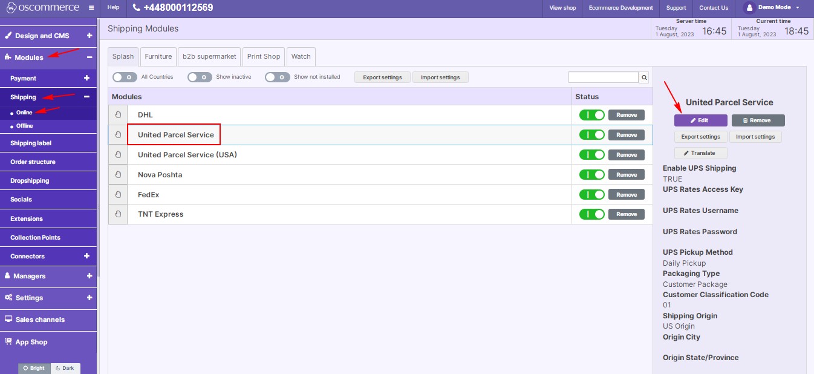Open the Demo Mode dropdown arrow
Viewport: 814px width, 374px height.
pos(798,8)
